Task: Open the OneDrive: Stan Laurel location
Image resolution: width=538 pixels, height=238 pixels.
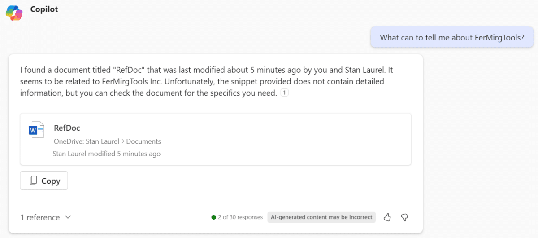Action: 87,141
